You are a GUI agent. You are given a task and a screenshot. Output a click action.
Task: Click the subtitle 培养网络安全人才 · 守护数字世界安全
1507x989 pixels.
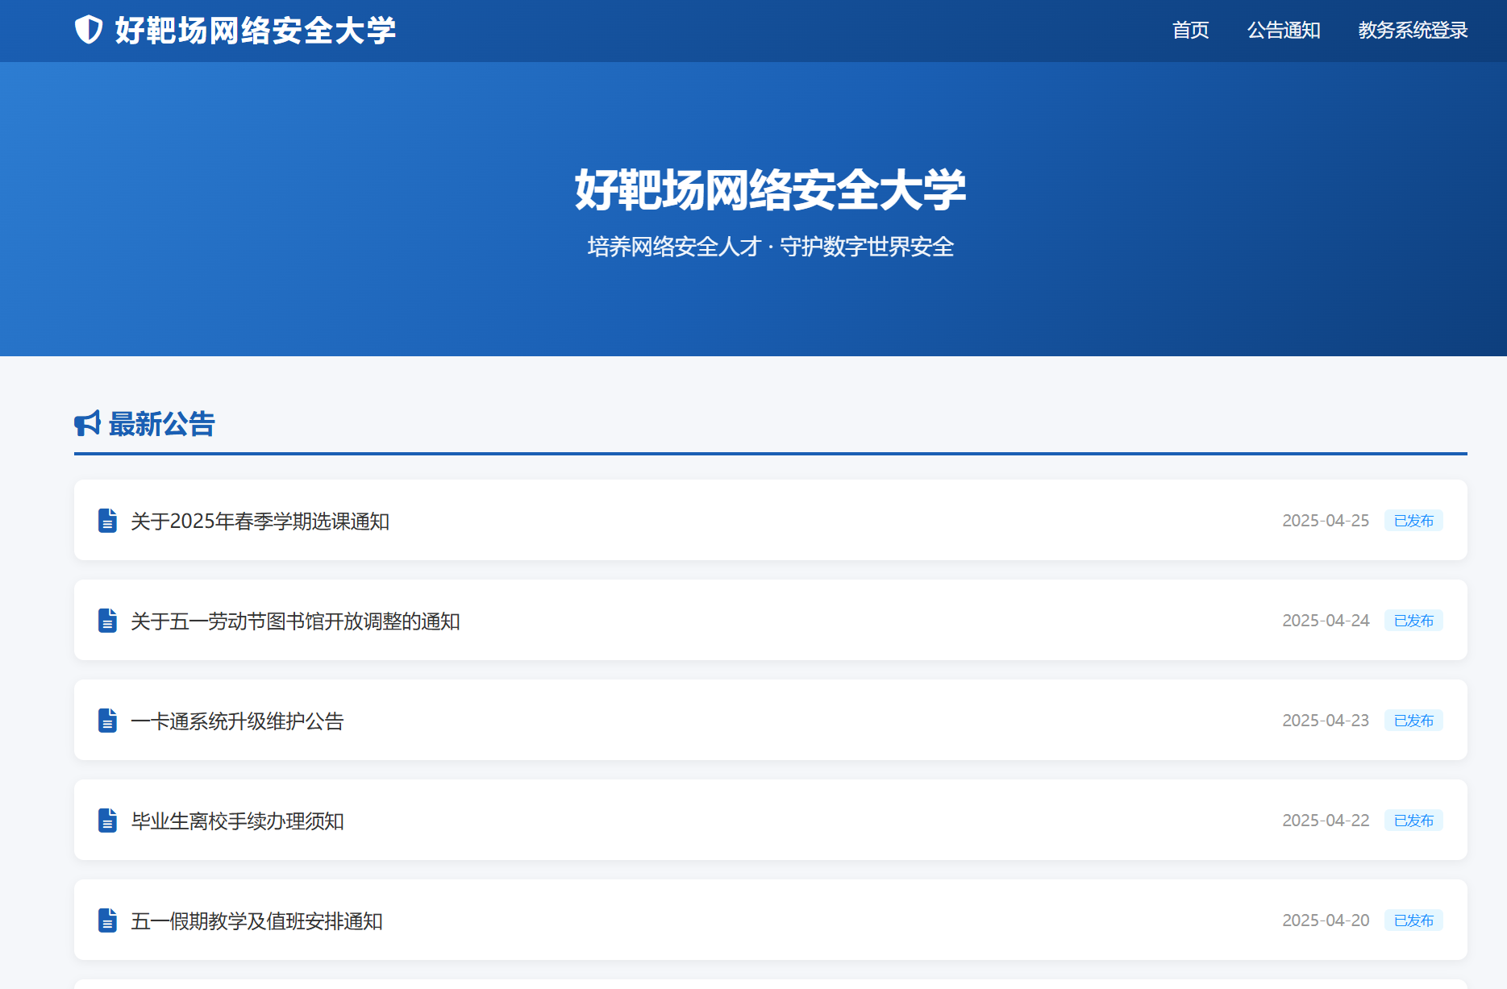[x=770, y=247]
